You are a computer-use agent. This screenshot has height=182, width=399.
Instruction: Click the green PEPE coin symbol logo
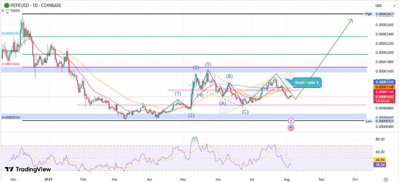pyautogui.click(x=6, y=5)
